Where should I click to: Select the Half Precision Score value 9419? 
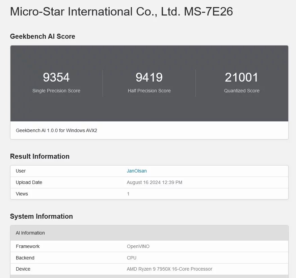pyautogui.click(x=149, y=77)
